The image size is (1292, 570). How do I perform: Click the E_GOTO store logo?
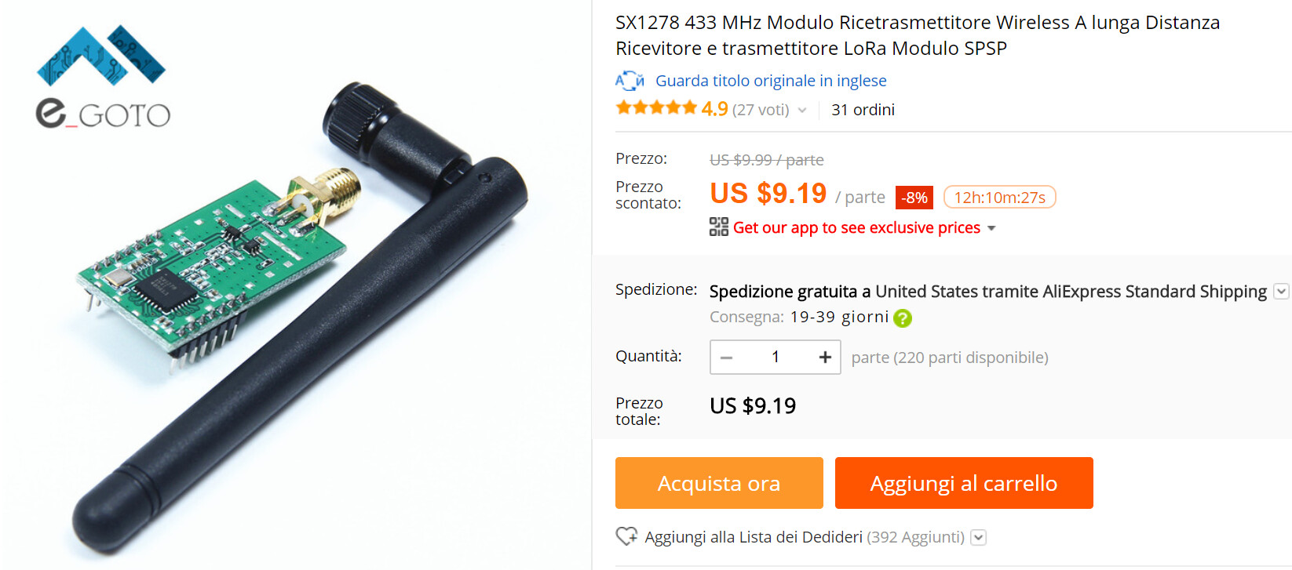pyautogui.click(x=102, y=77)
